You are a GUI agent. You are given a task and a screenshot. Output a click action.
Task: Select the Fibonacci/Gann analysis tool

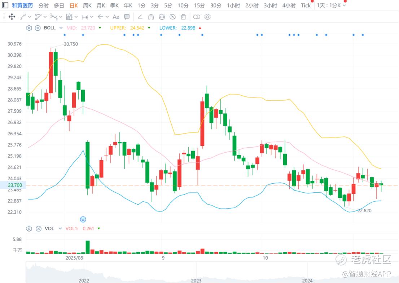[69, 17]
